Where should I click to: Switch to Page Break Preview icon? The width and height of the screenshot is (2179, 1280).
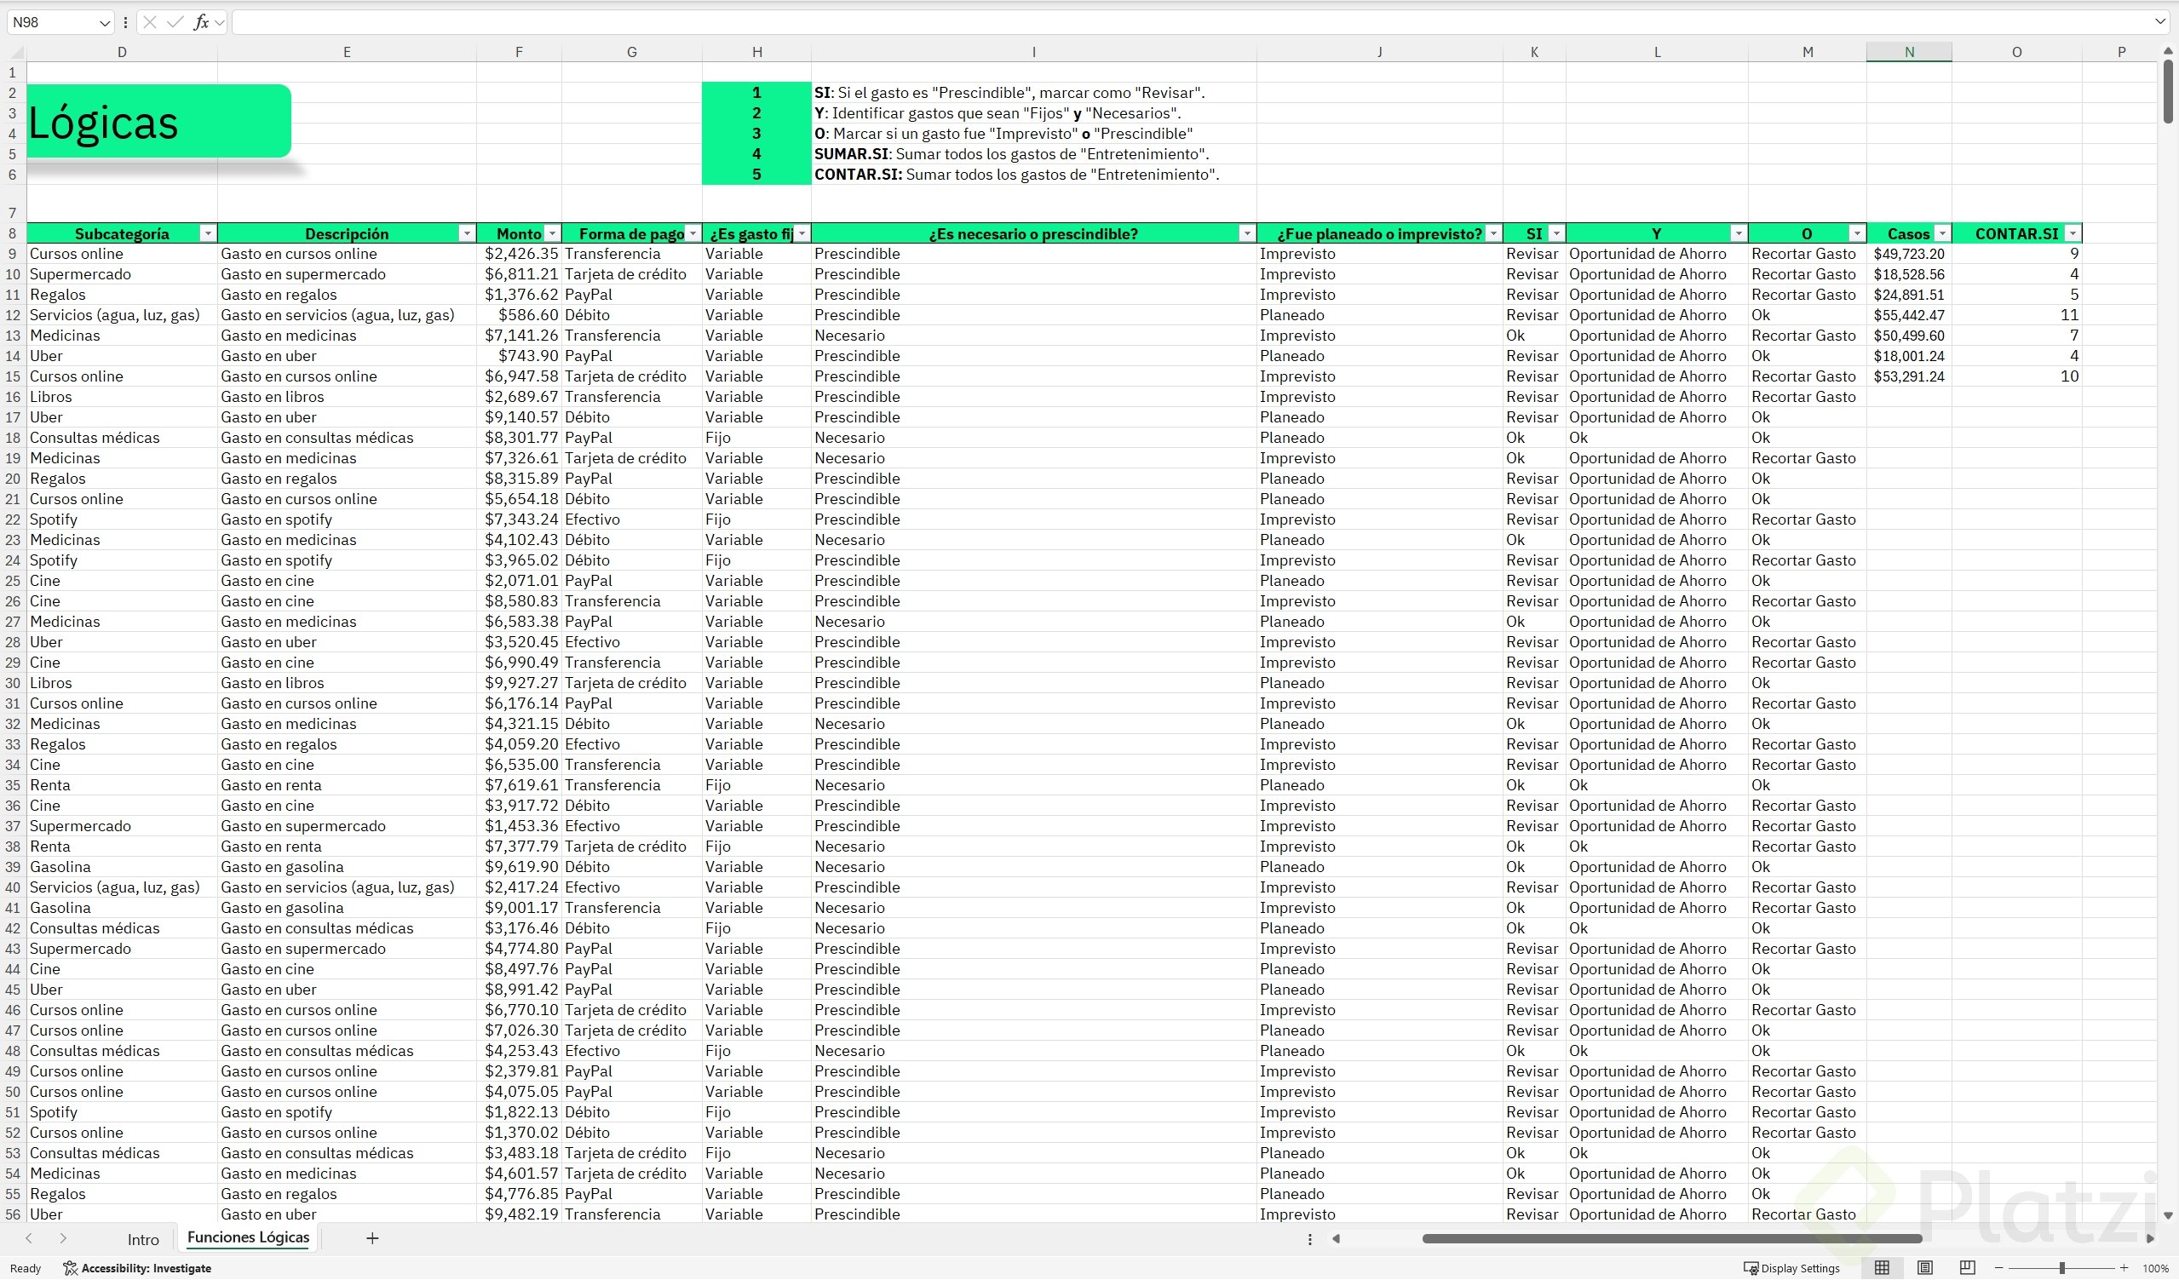[1967, 1268]
